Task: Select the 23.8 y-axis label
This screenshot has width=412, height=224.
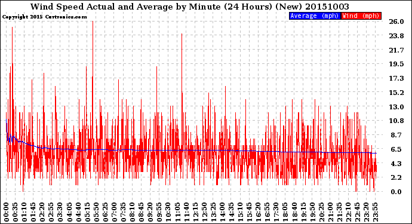Action: click(396, 36)
